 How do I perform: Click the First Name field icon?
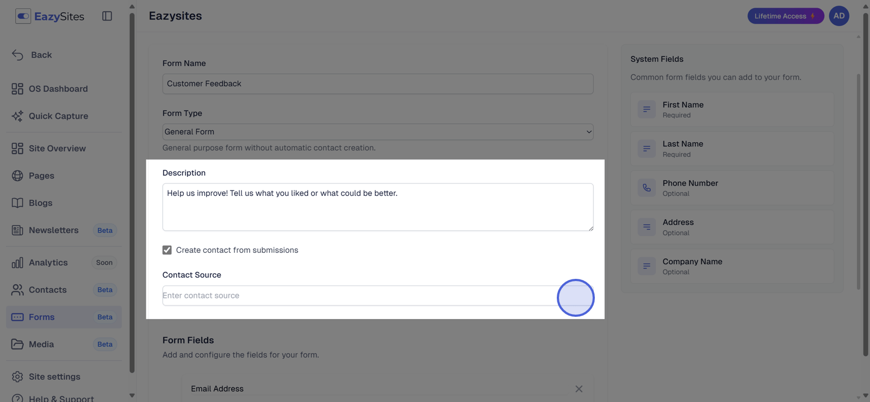tap(647, 110)
